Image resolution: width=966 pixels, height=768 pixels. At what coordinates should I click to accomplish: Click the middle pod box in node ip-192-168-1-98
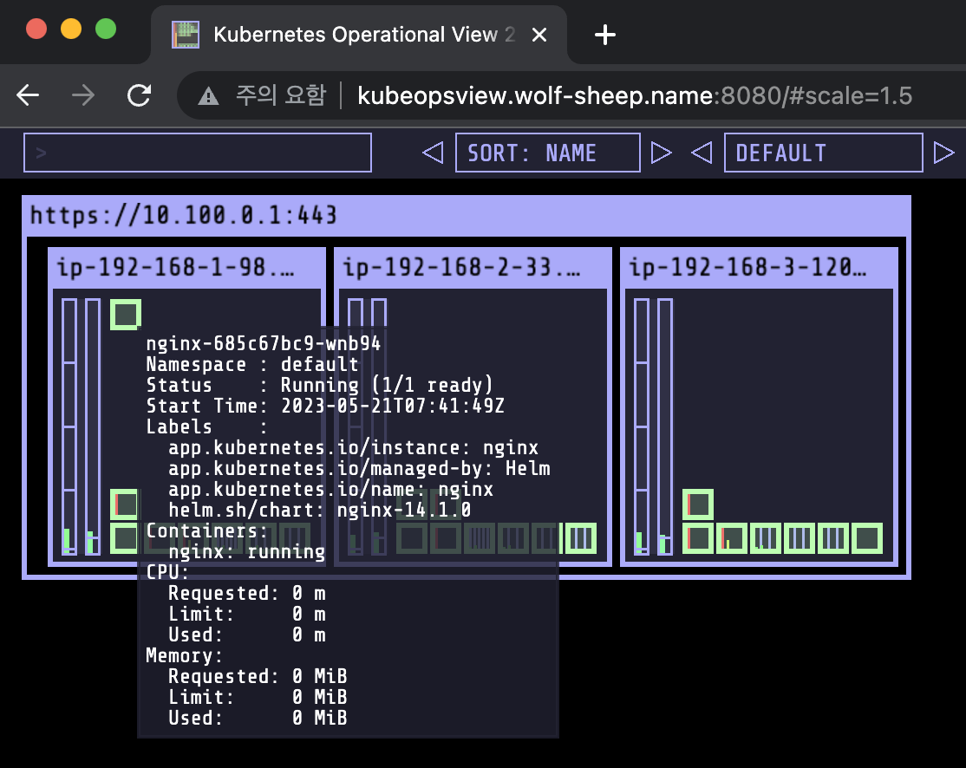[126, 505]
